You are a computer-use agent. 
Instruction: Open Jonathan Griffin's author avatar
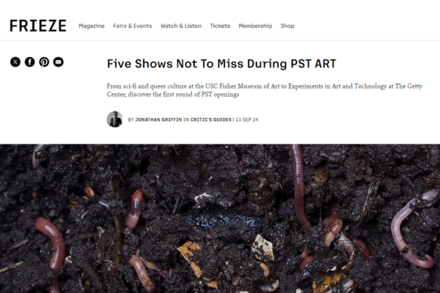coord(115,119)
